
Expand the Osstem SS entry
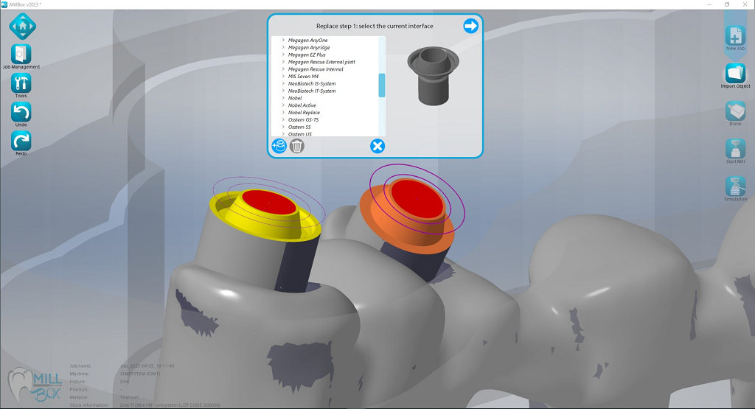(283, 127)
